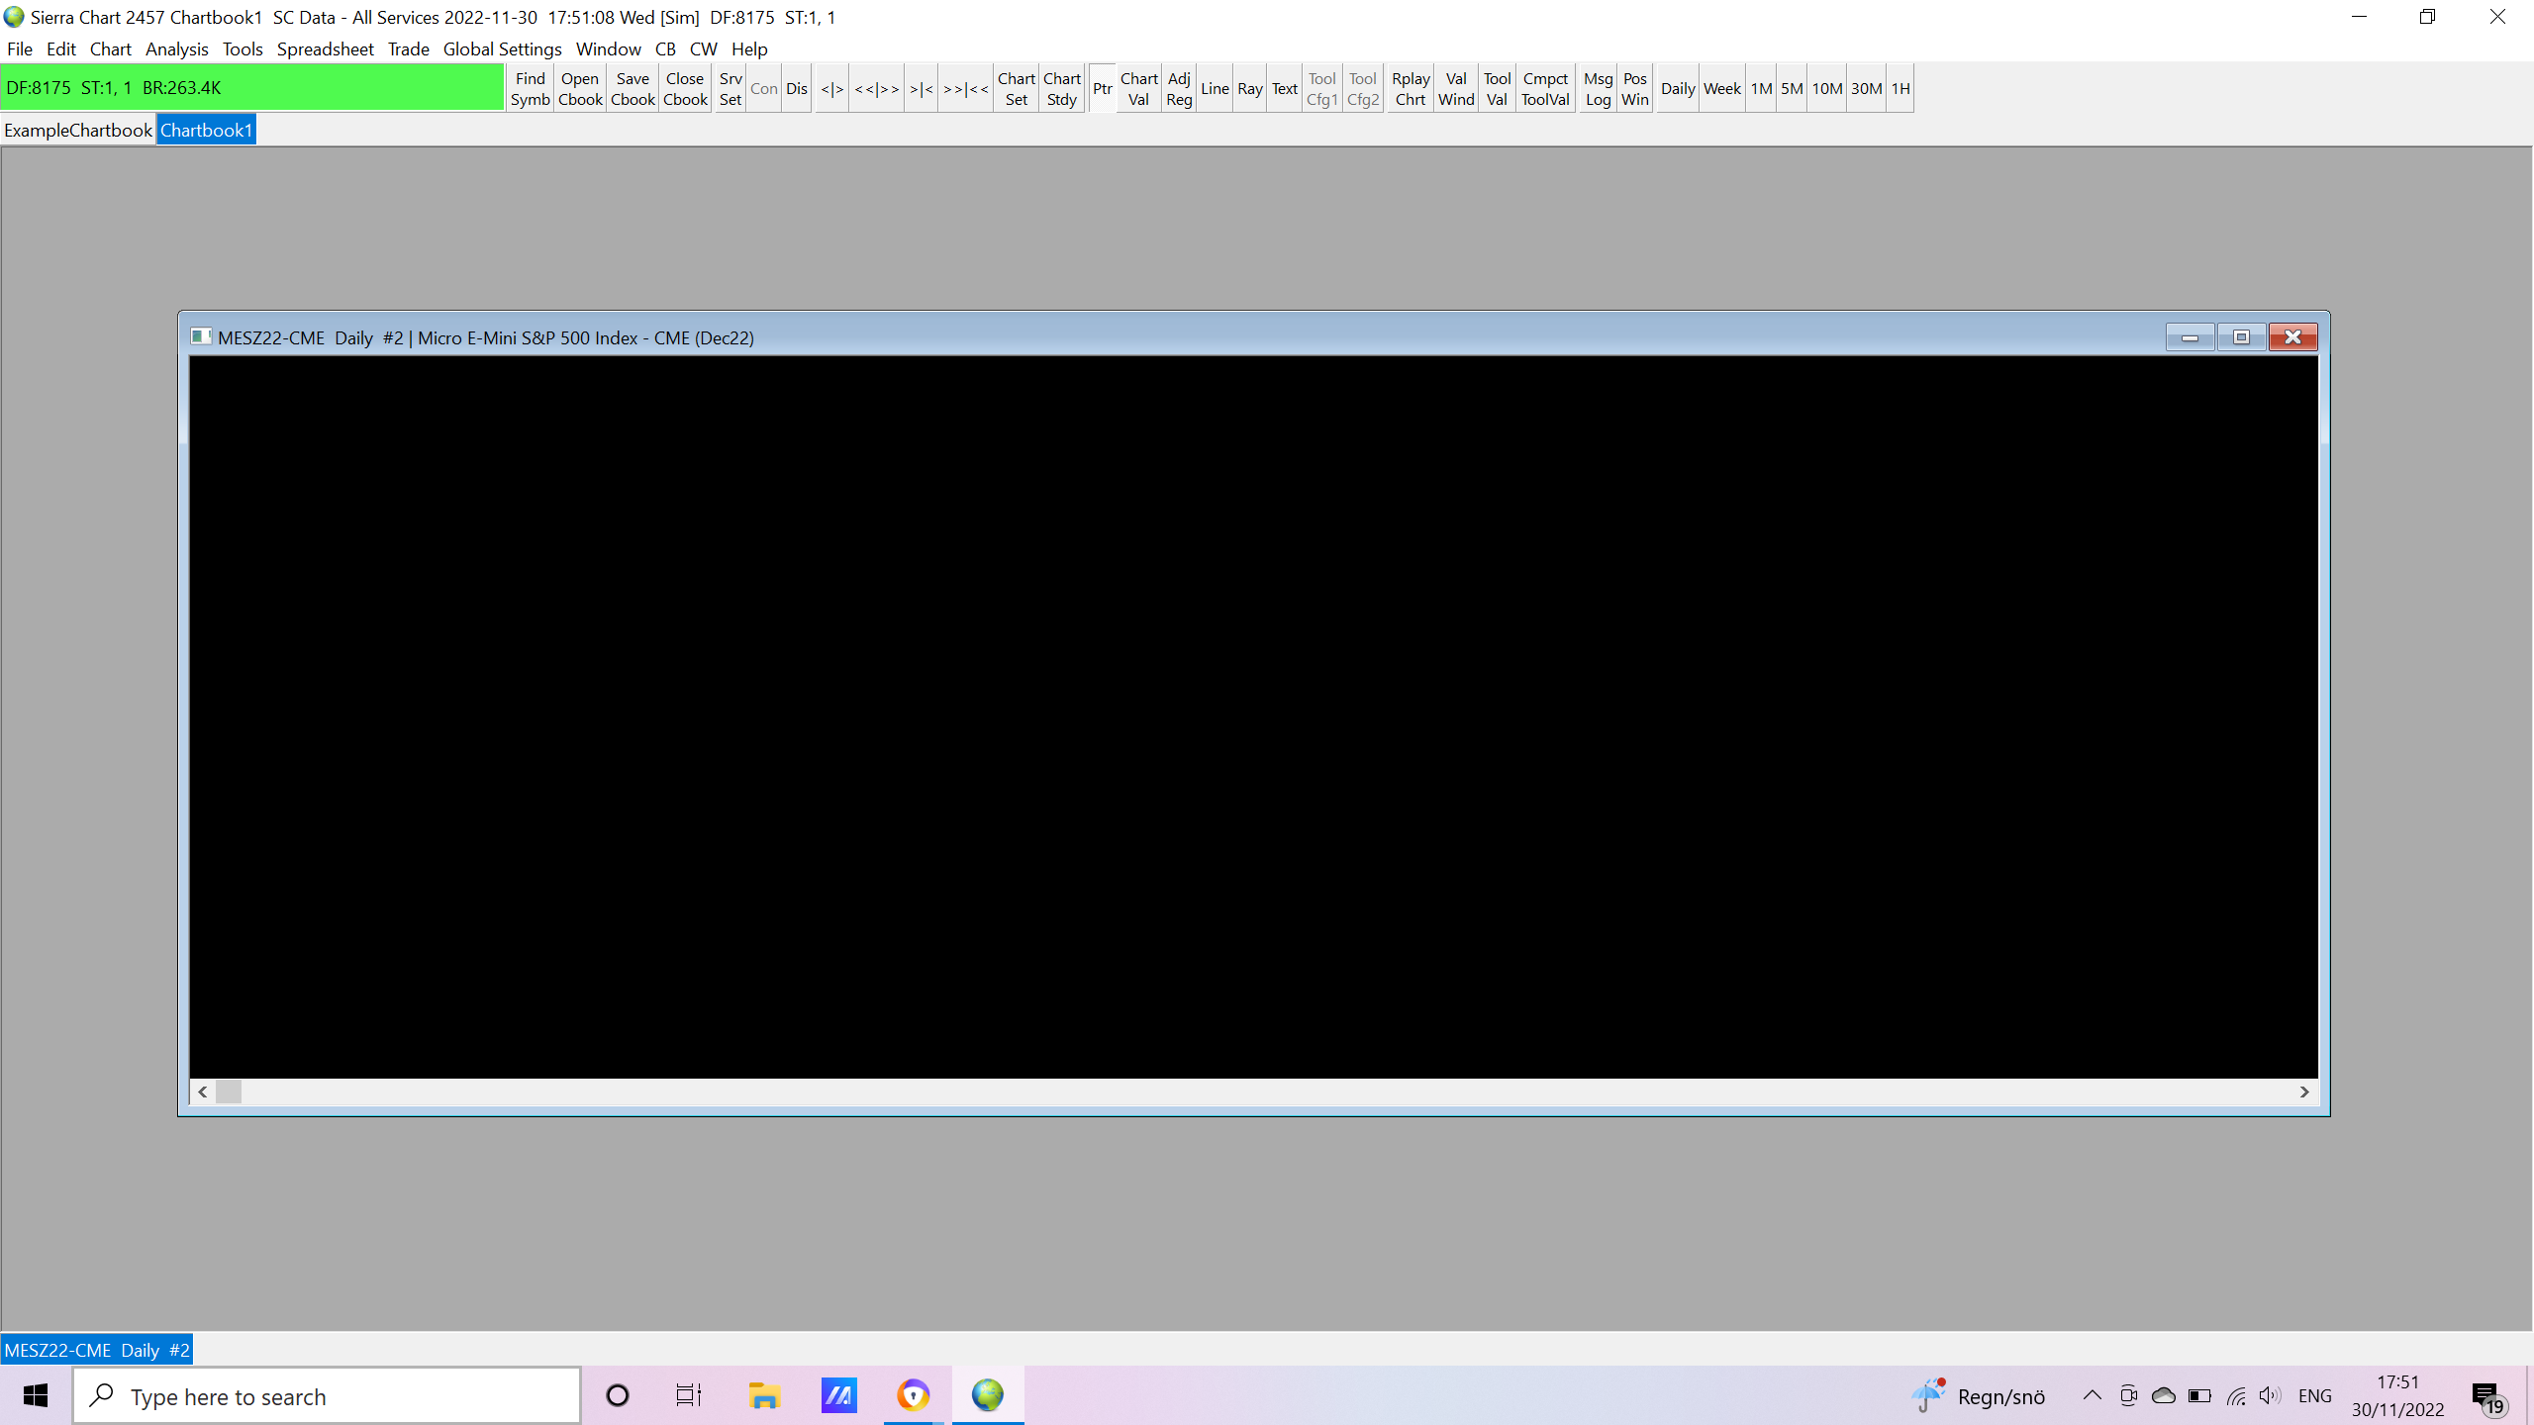Image resolution: width=2534 pixels, height=1425 pixels.
Task: Select the Text drawing tool
Action: 1284,89
